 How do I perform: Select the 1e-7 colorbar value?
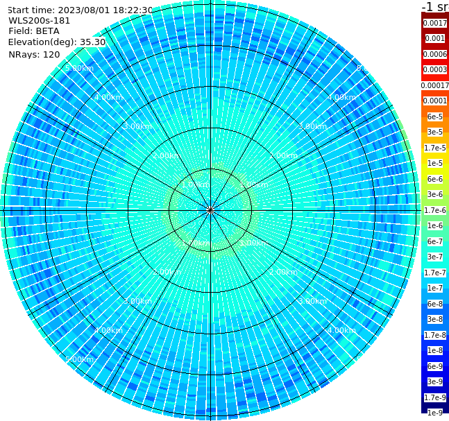click(x=435, y=288)
